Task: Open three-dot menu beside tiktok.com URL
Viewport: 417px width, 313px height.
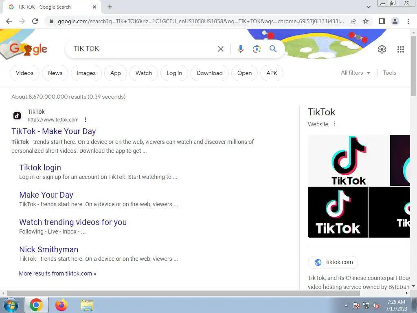Action: [86, 120]
